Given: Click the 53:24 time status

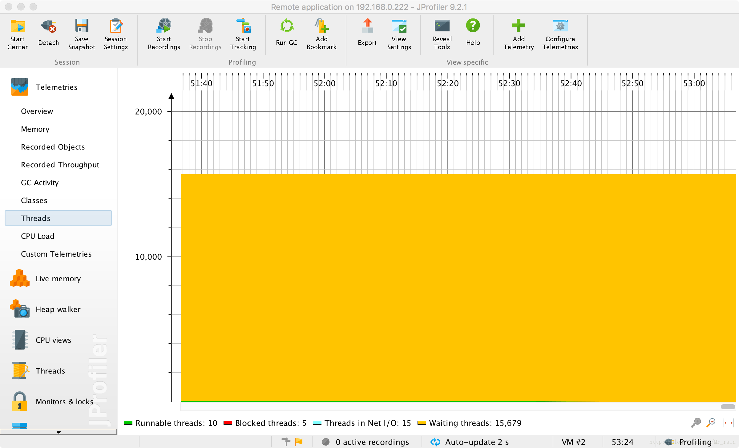Looking at the screenshot, I should click(x=623, y=442).
